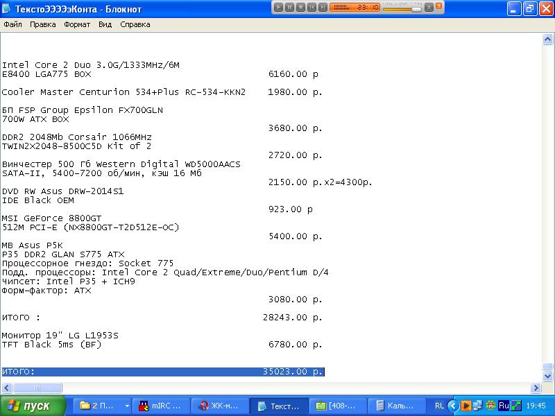
Task: Switch to the Кальк... calculator taskbar window
Action: click(397, 406)
